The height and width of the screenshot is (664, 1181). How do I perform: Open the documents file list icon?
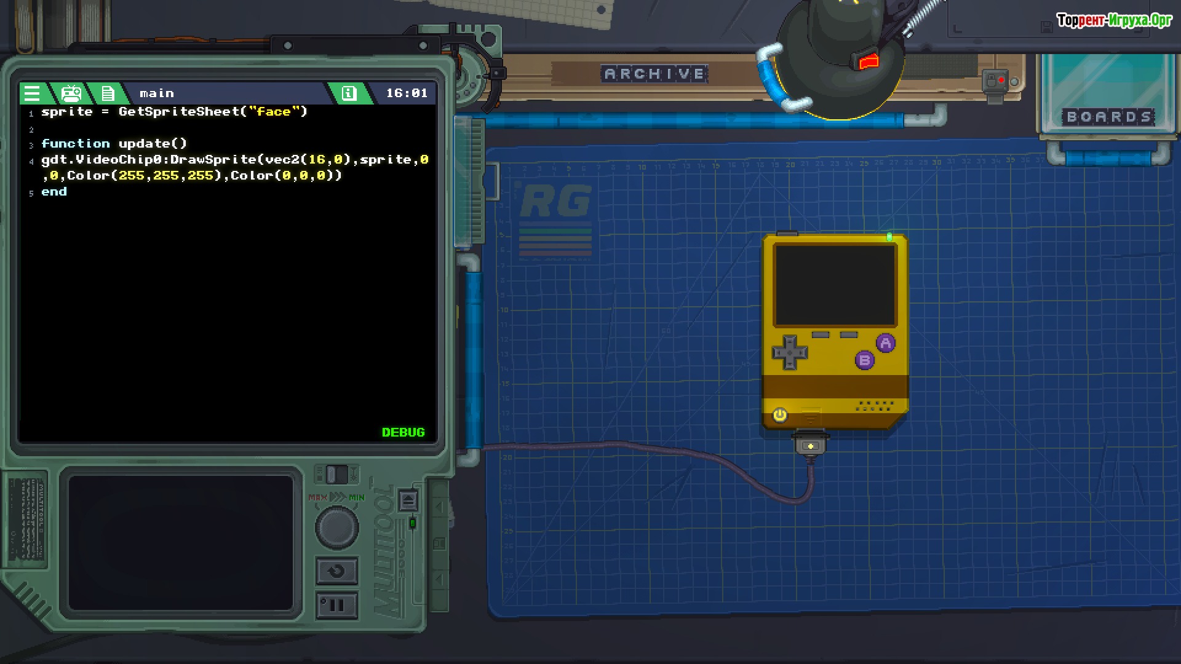coord(108,93)
